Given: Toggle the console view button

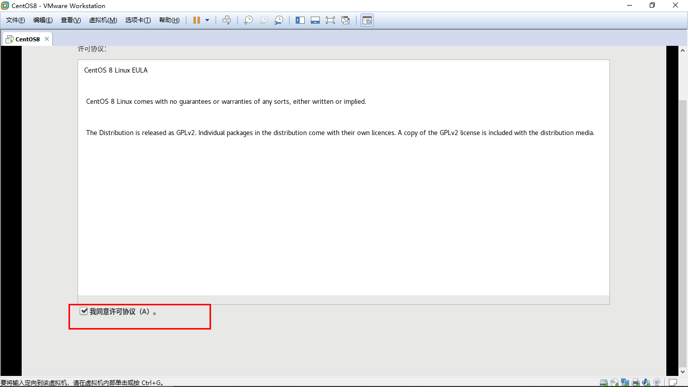Looking at the screenshot, I should pos(367,20).
